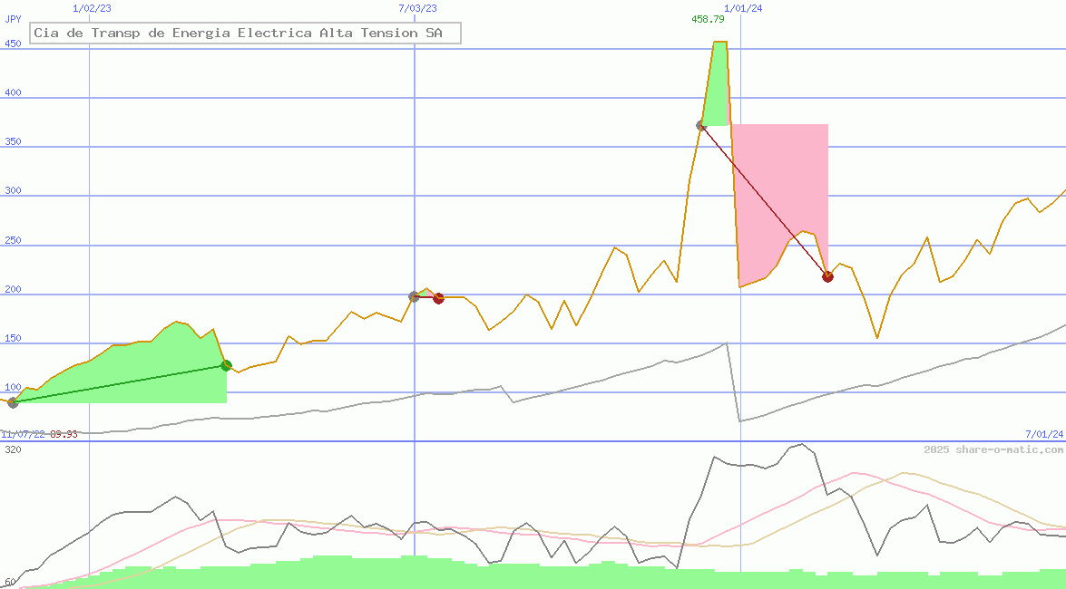Click the company name title box

click(x=245, y=34)
